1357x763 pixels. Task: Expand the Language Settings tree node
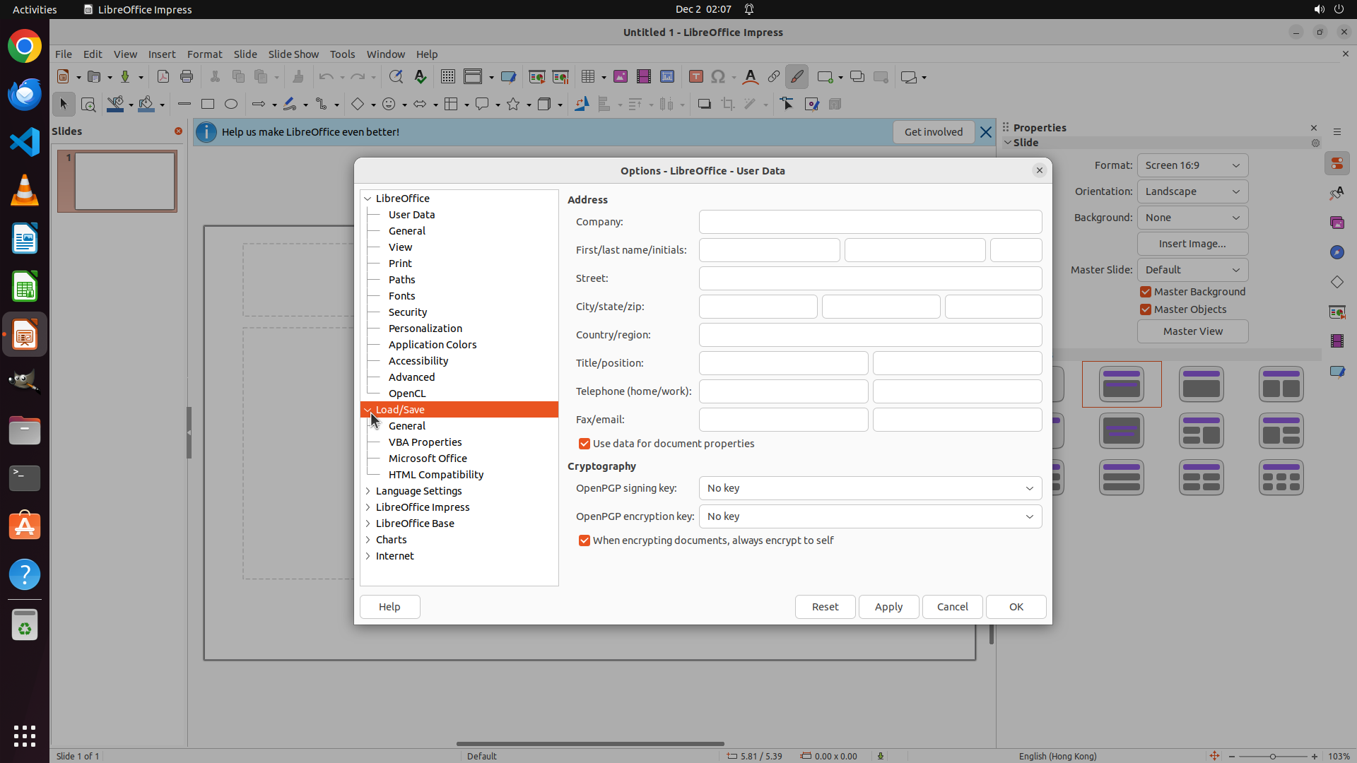(x=368, y=491)
